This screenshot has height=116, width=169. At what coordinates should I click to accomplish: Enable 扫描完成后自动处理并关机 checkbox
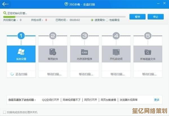click(5, 112)
